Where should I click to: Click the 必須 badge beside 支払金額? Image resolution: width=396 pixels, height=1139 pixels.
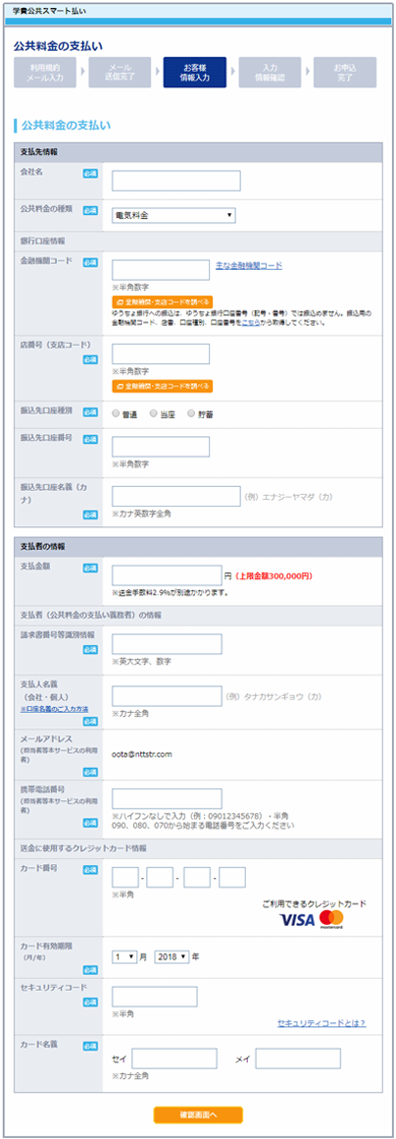click(x=90, y=568)
